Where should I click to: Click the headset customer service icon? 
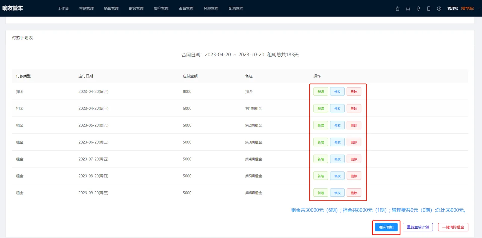coord(408,8)
